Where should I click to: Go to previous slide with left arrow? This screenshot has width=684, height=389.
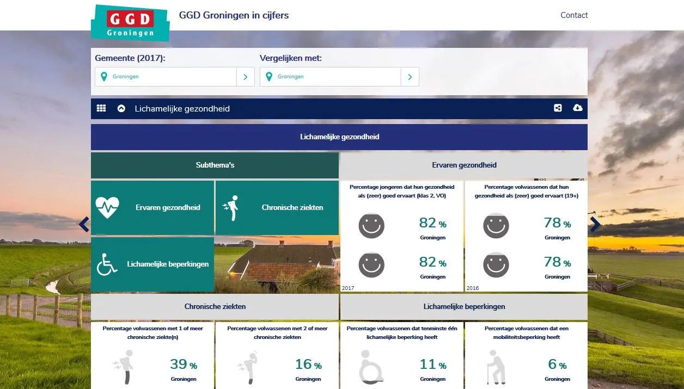coord(84,225)
